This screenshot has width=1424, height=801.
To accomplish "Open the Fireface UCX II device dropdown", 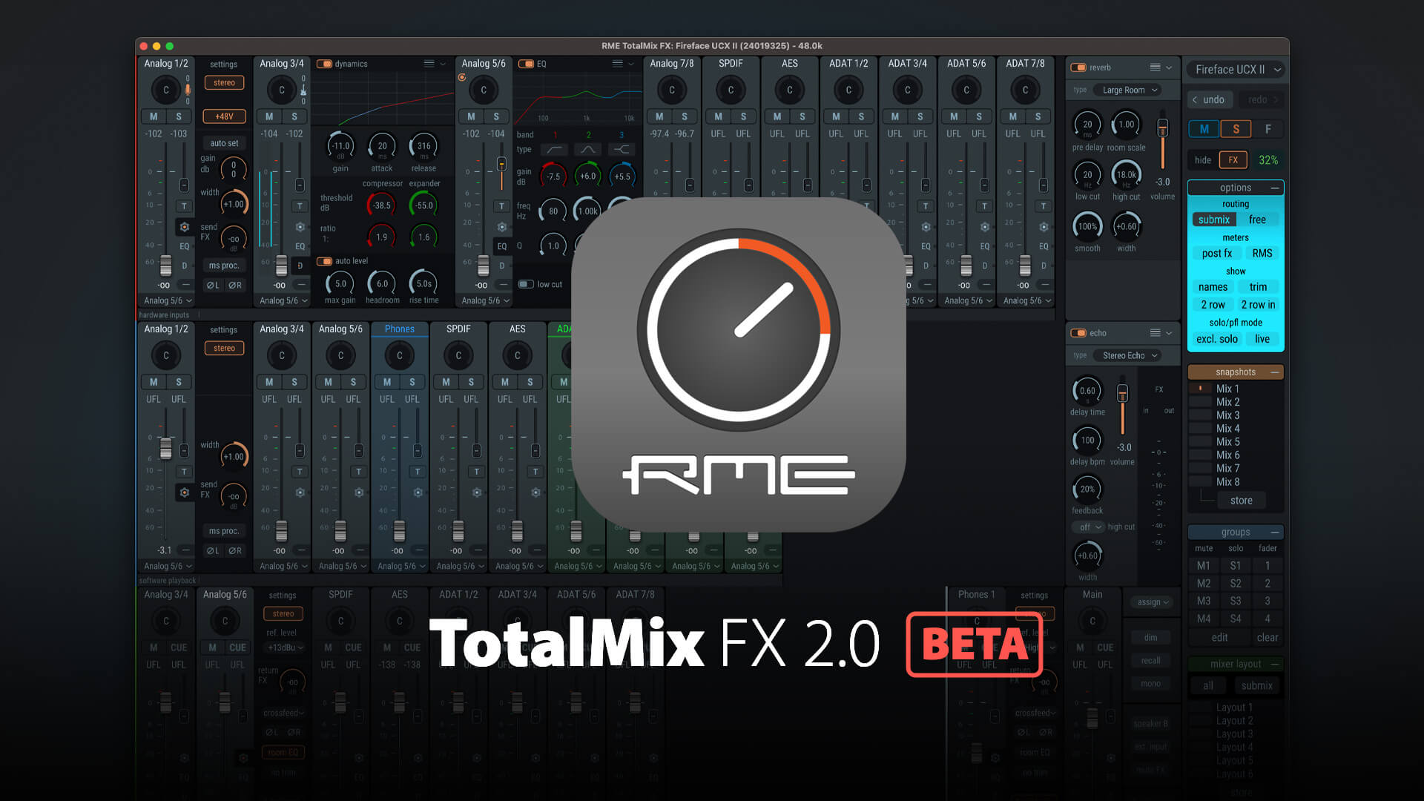I will tap(1236, 70).
